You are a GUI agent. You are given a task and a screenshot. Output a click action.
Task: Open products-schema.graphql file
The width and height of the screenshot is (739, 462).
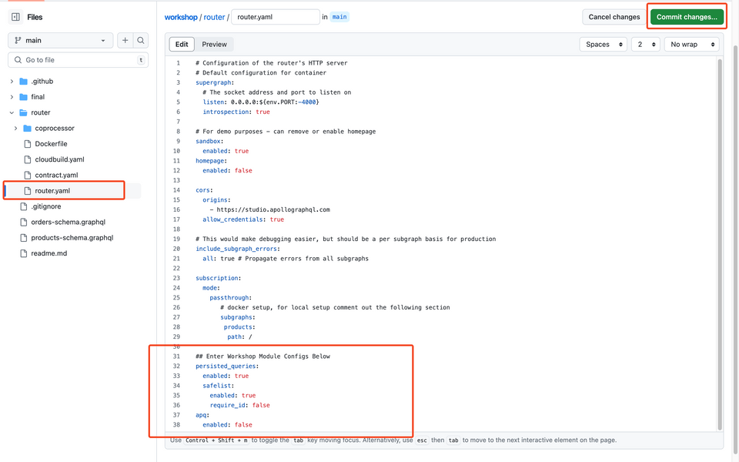[x=72, y=238]
